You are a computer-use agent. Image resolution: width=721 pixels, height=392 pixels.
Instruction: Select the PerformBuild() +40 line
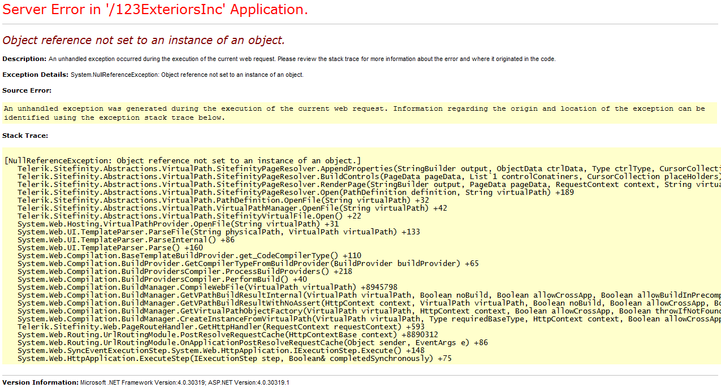(162, 279)
